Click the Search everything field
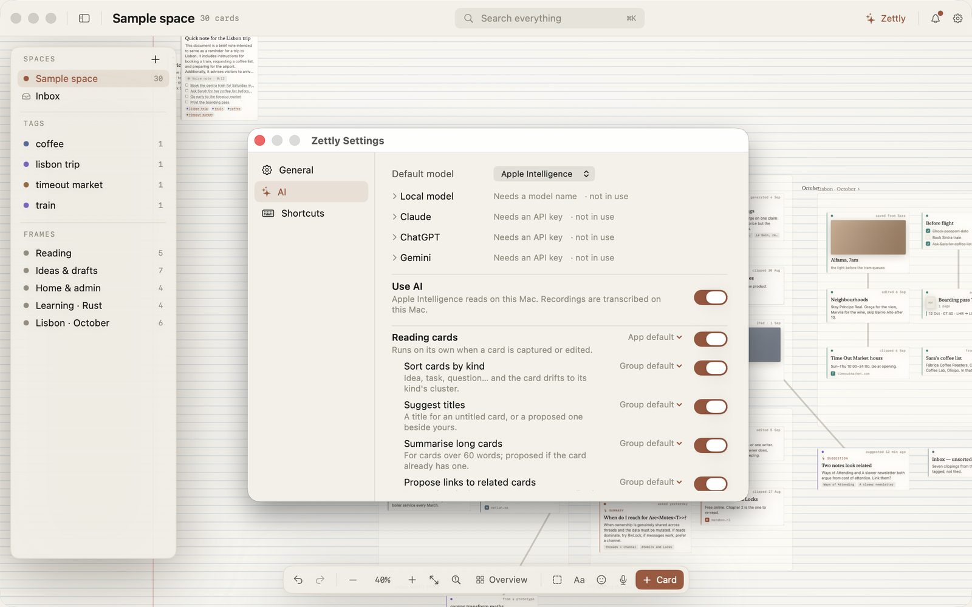This screenshot has height=607, width=972. tap(550, 18)
